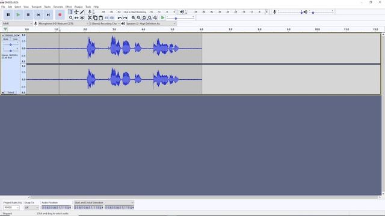
Task: Adjust the track pan slider
Action: (x=10, y=50)
